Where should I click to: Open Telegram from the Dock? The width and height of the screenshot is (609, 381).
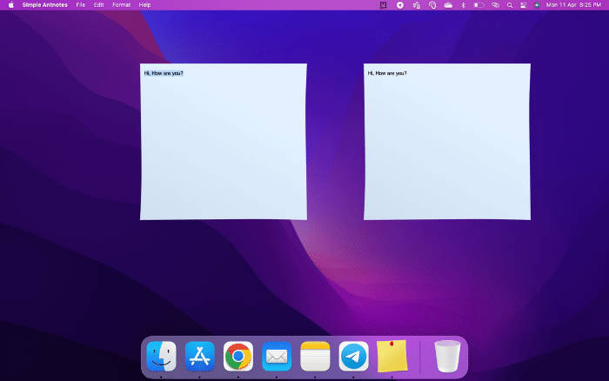coord(353,356)
